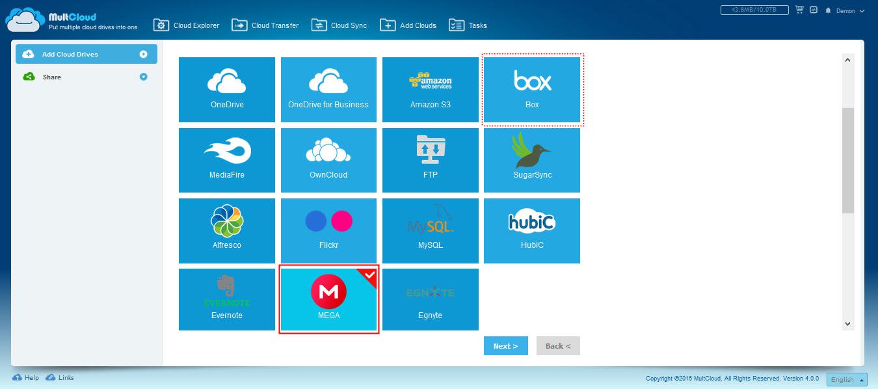Viewport: 878px width, 389px height.
Task: Open the Add Clouds tab
Action: coord(408,25)
